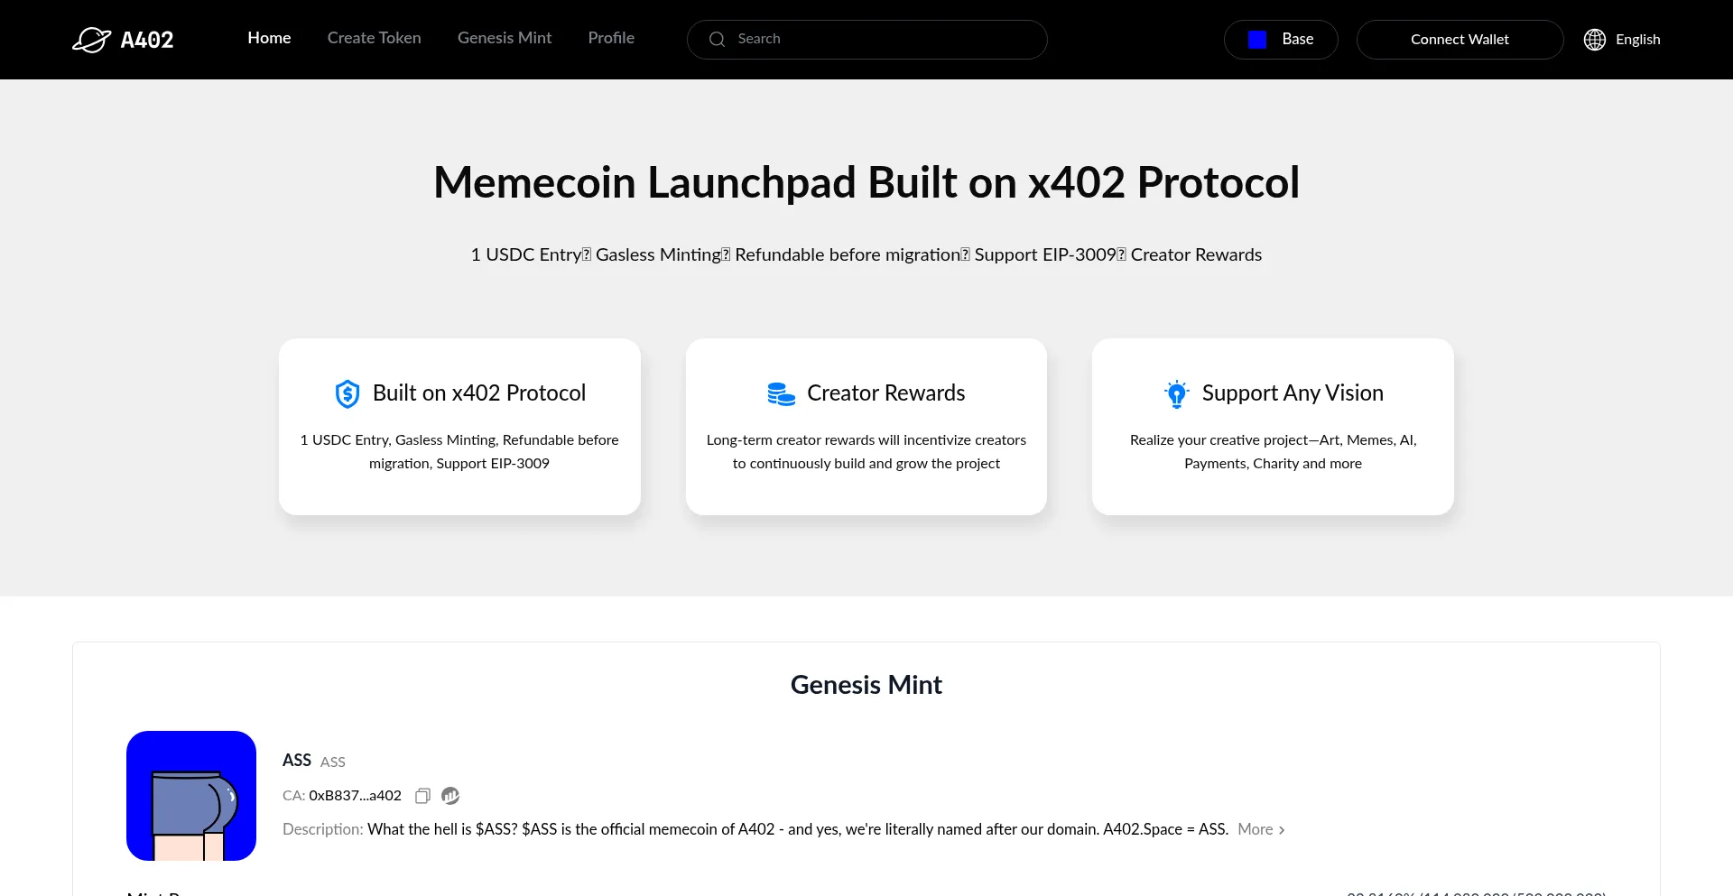Image resolution: width=1733 pixels, height=896 pixels.
Task: Open the Profile nav item
Action: pos(611,38)
